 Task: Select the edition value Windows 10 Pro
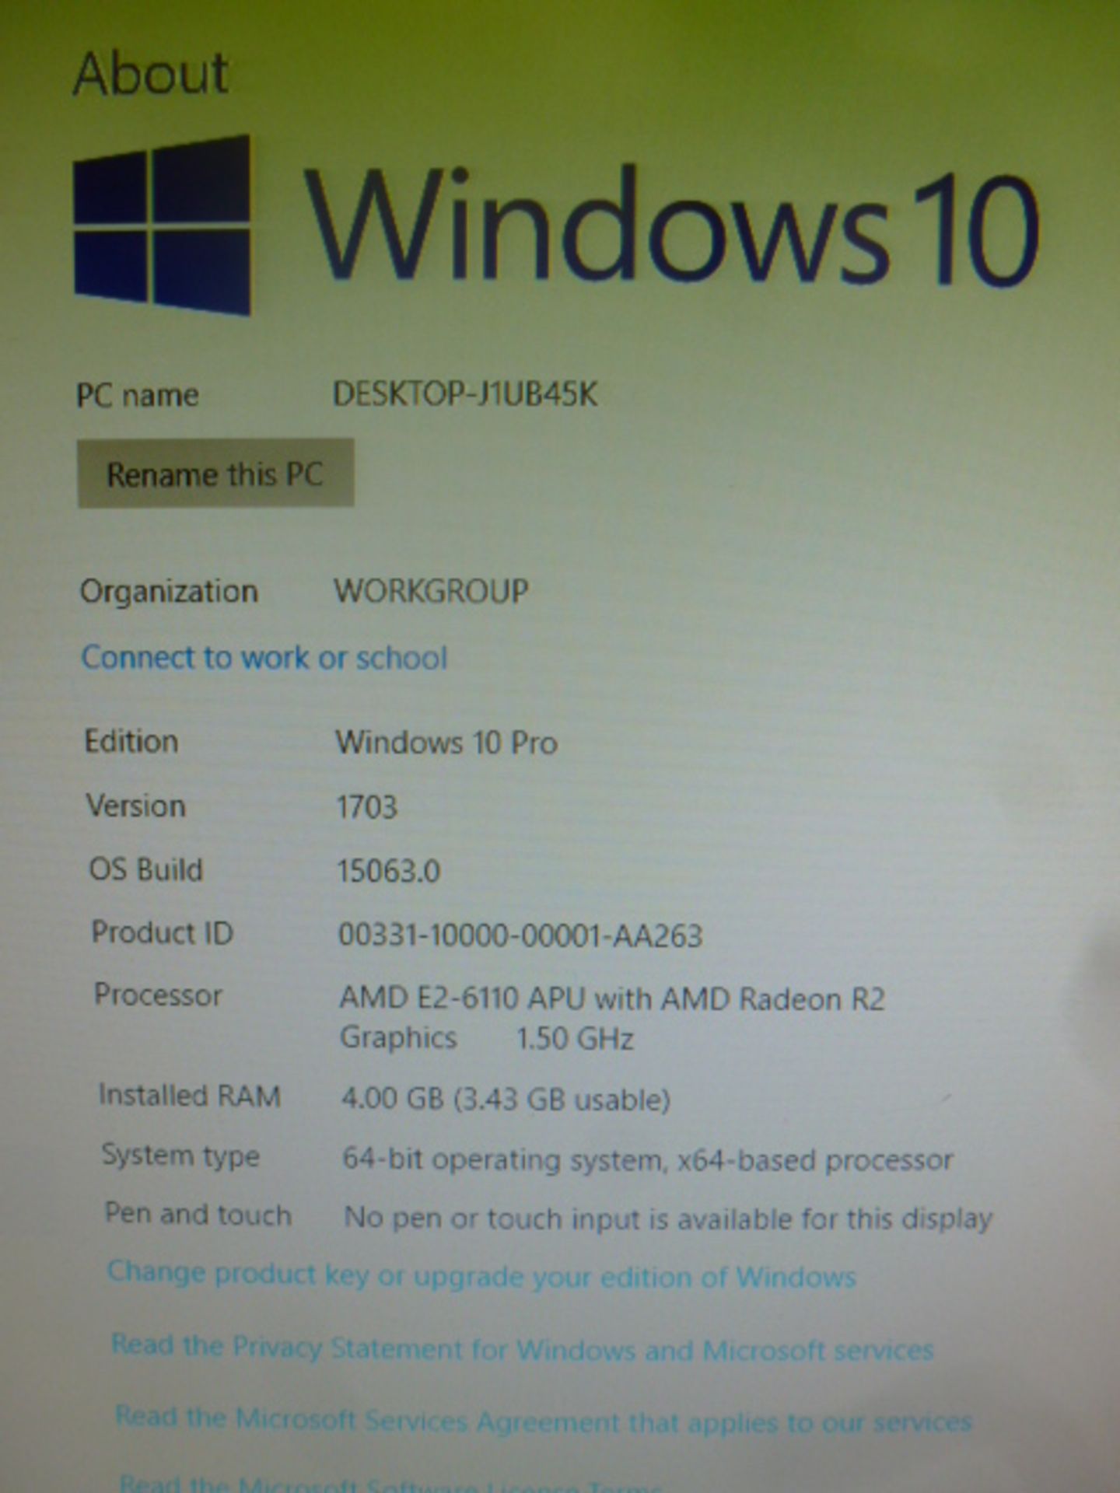[446, 743]
